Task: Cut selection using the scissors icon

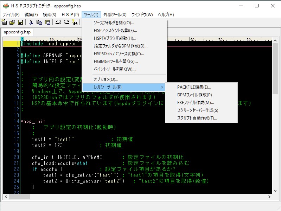Action: pyautogui.click(x=31, y=22)
